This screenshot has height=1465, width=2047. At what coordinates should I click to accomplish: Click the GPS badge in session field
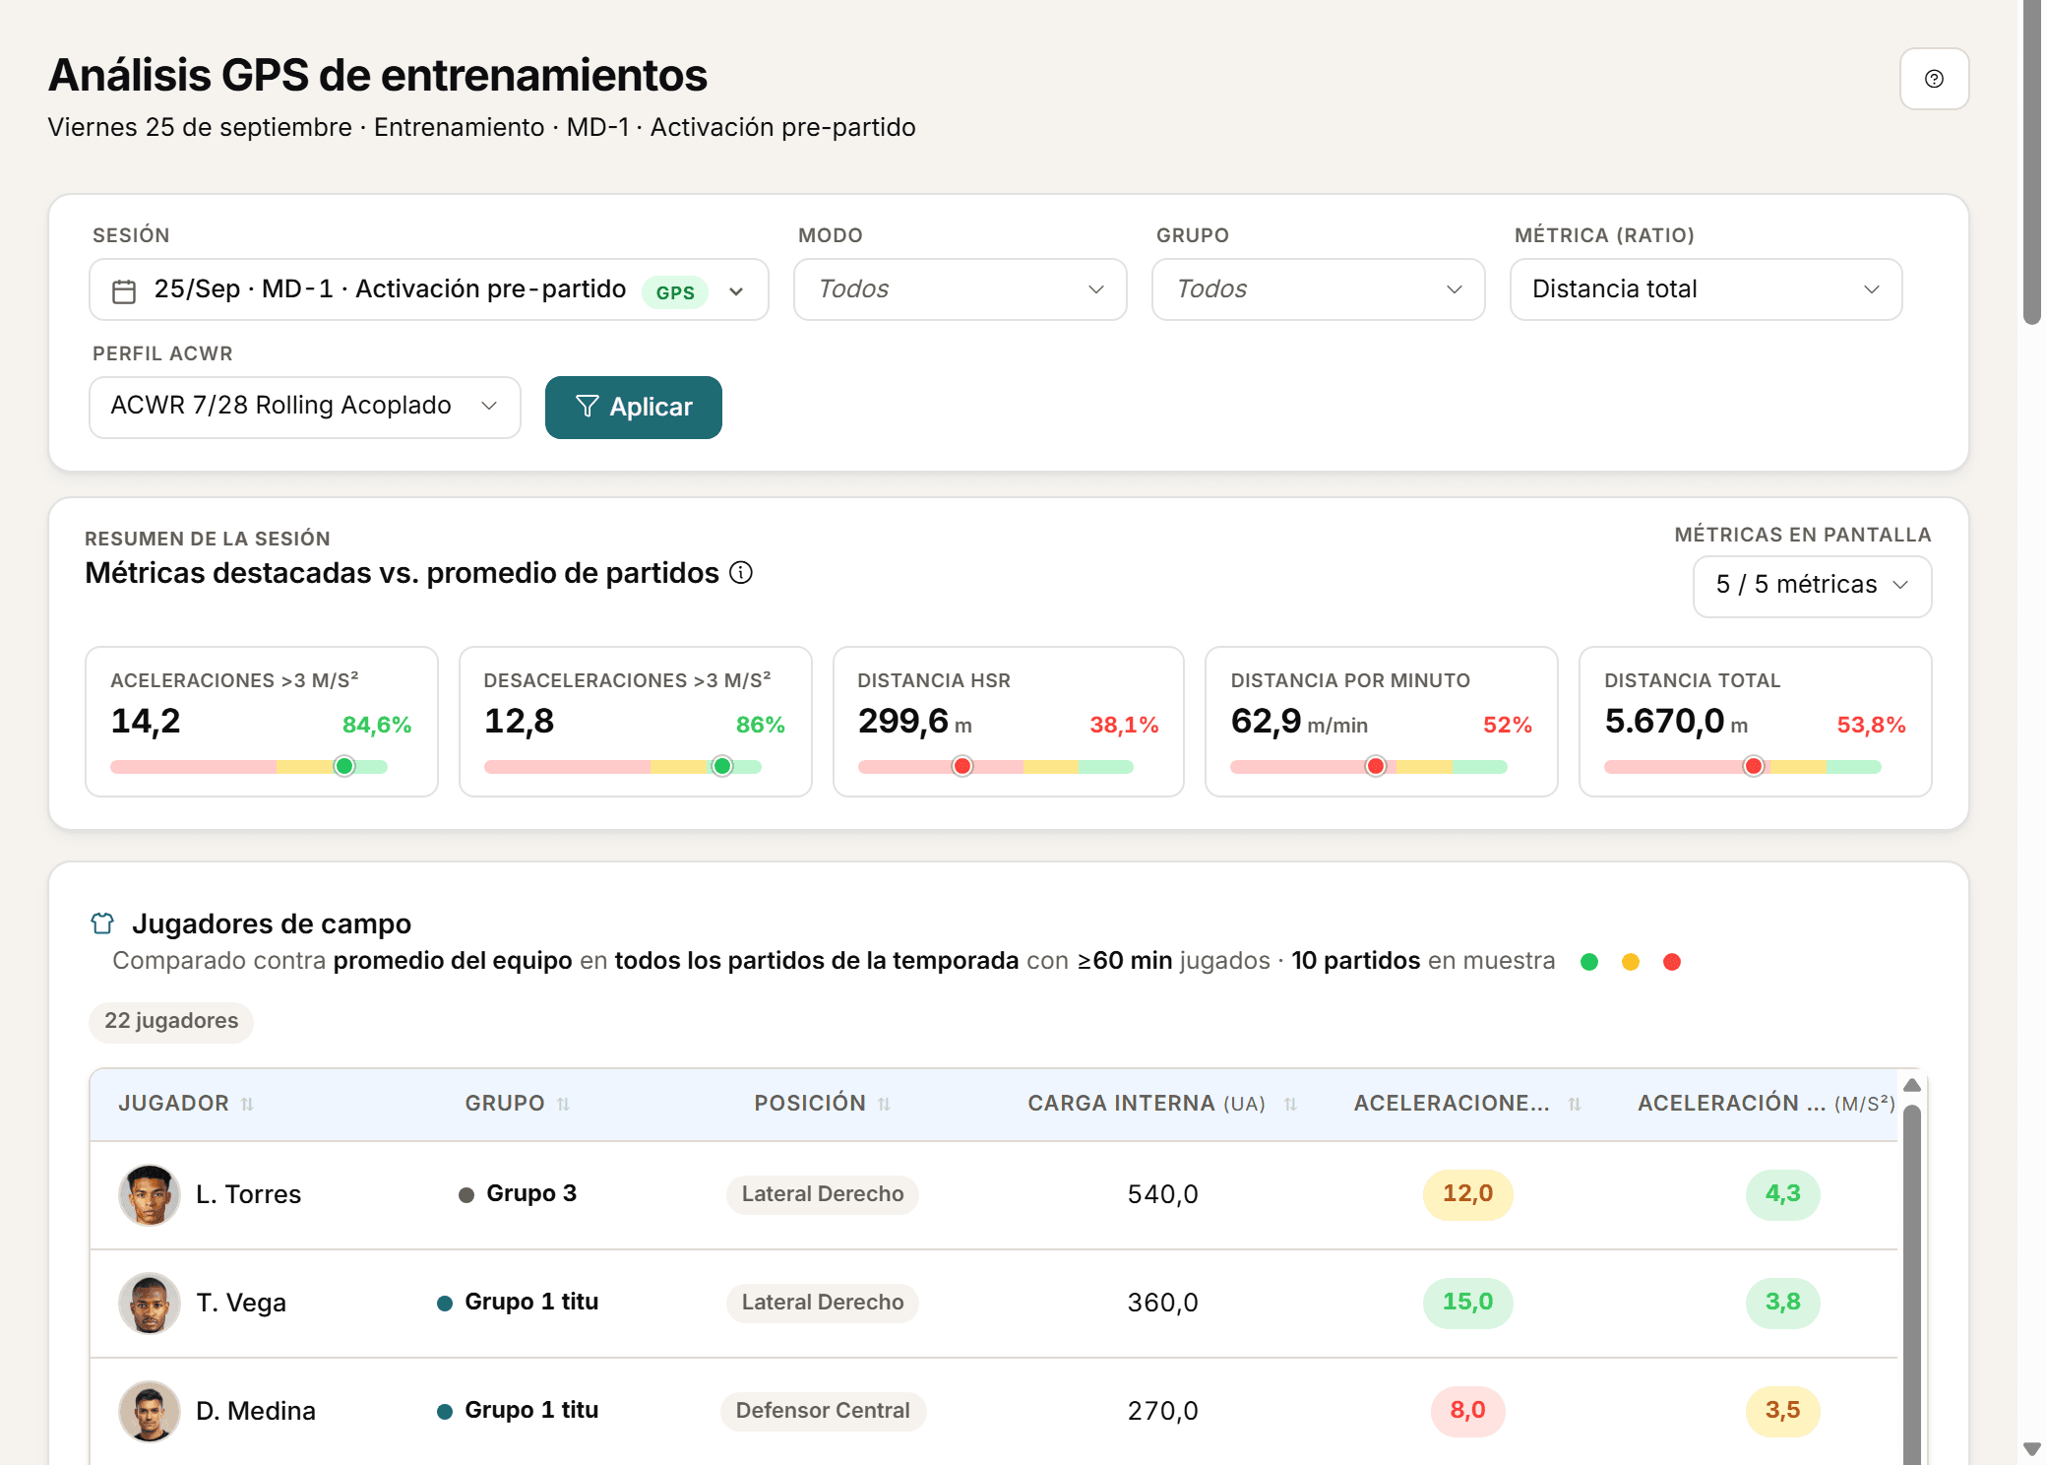(x=675, y=292)
